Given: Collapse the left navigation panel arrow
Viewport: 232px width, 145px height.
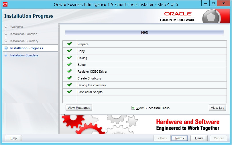Looking at the screenshot, I should (59, 24).
